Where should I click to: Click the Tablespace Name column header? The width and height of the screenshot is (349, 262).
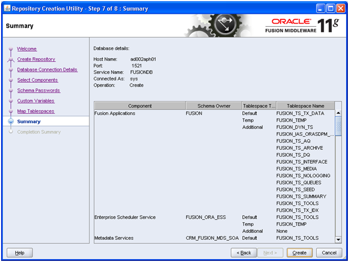pyautogui.click(x=306, y=106)
